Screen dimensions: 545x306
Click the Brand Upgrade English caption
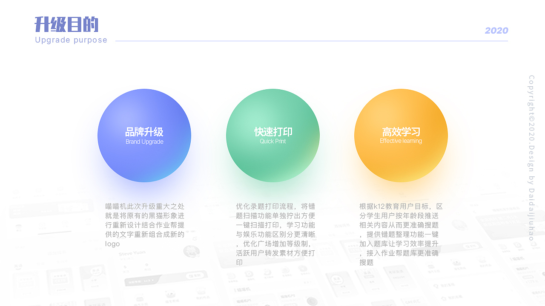coord(144,142)
